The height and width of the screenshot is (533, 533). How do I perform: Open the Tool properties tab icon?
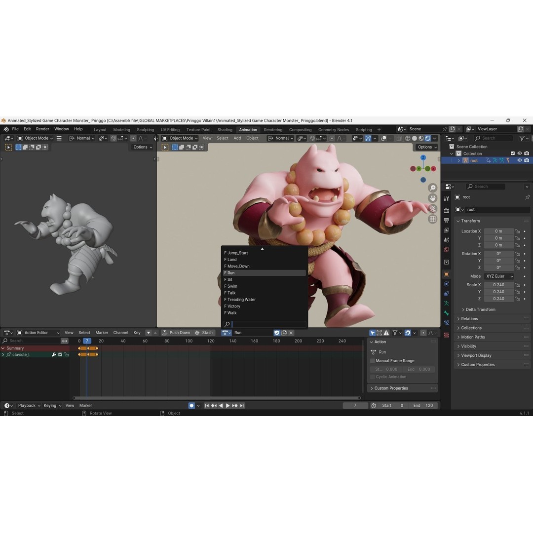tap(446, 198)
